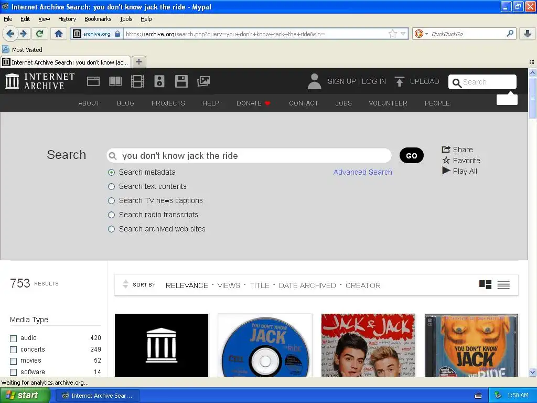Viewport: 537px width, 403px height.
Task: Click the user avatar icon
Action: pyautogui.click(x=315, y=81)
